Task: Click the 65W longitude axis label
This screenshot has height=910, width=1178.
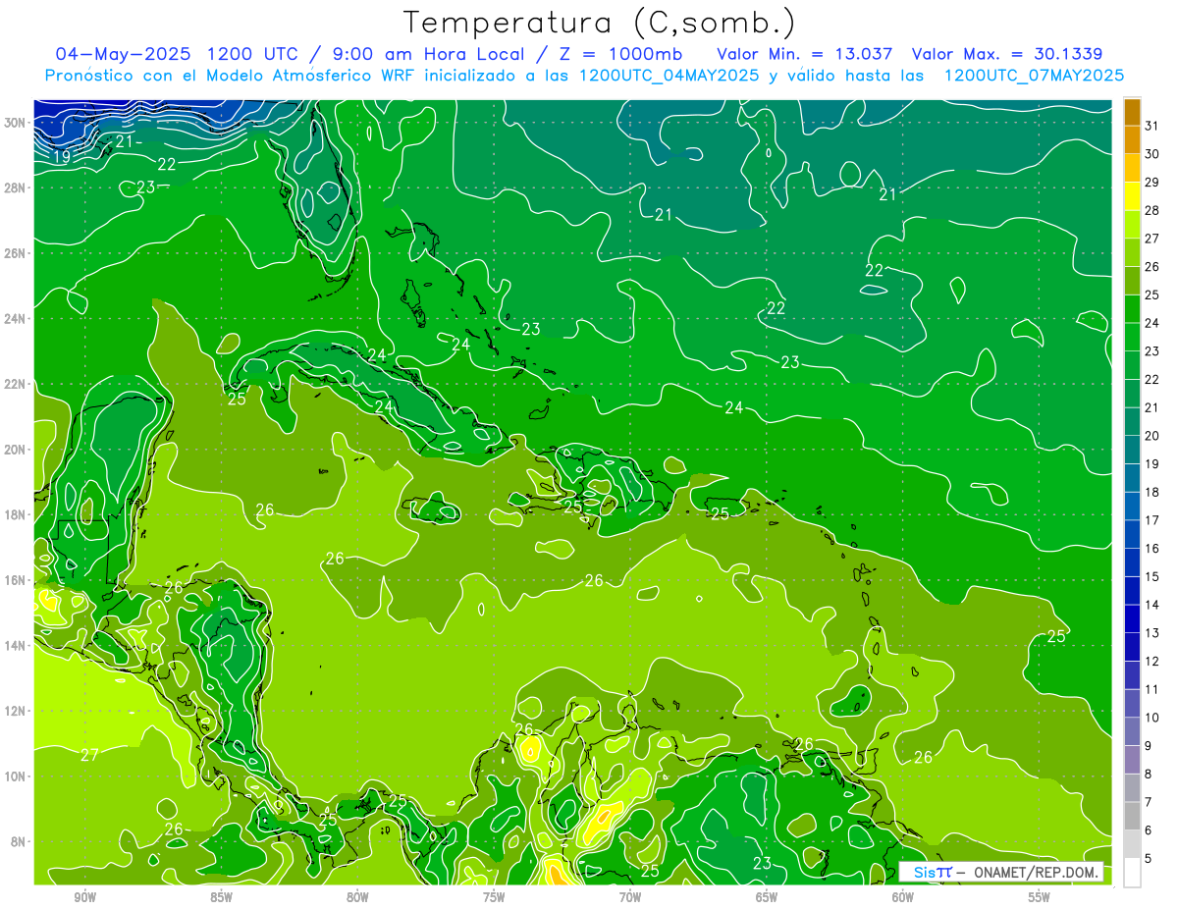Action: tap(767, 897)
